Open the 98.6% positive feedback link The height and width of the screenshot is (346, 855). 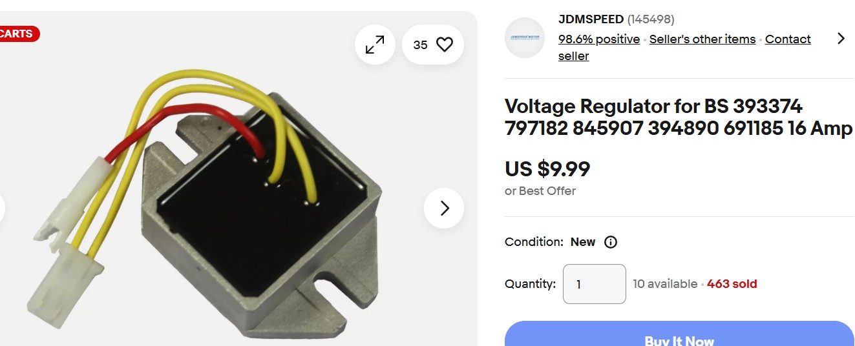coord(599,39)
